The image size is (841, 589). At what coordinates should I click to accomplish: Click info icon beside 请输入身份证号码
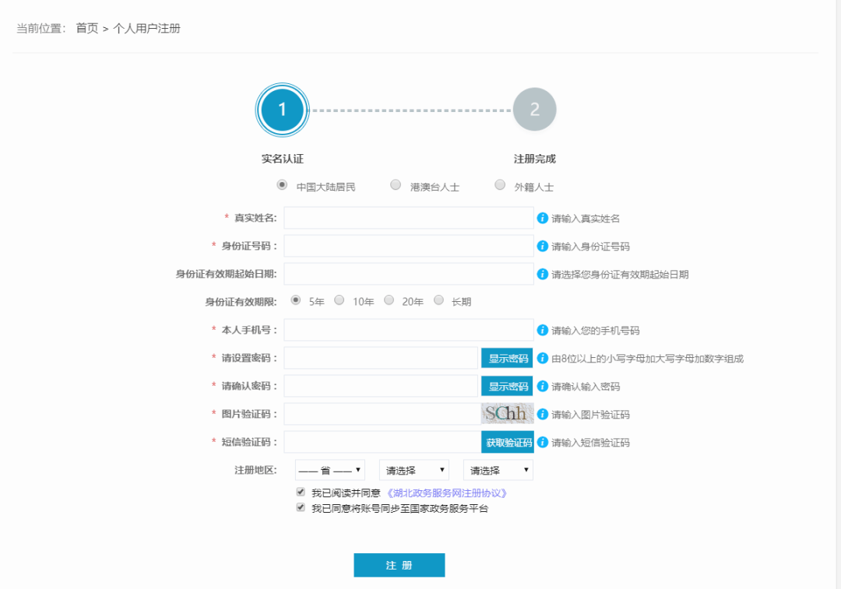point(542,246)
